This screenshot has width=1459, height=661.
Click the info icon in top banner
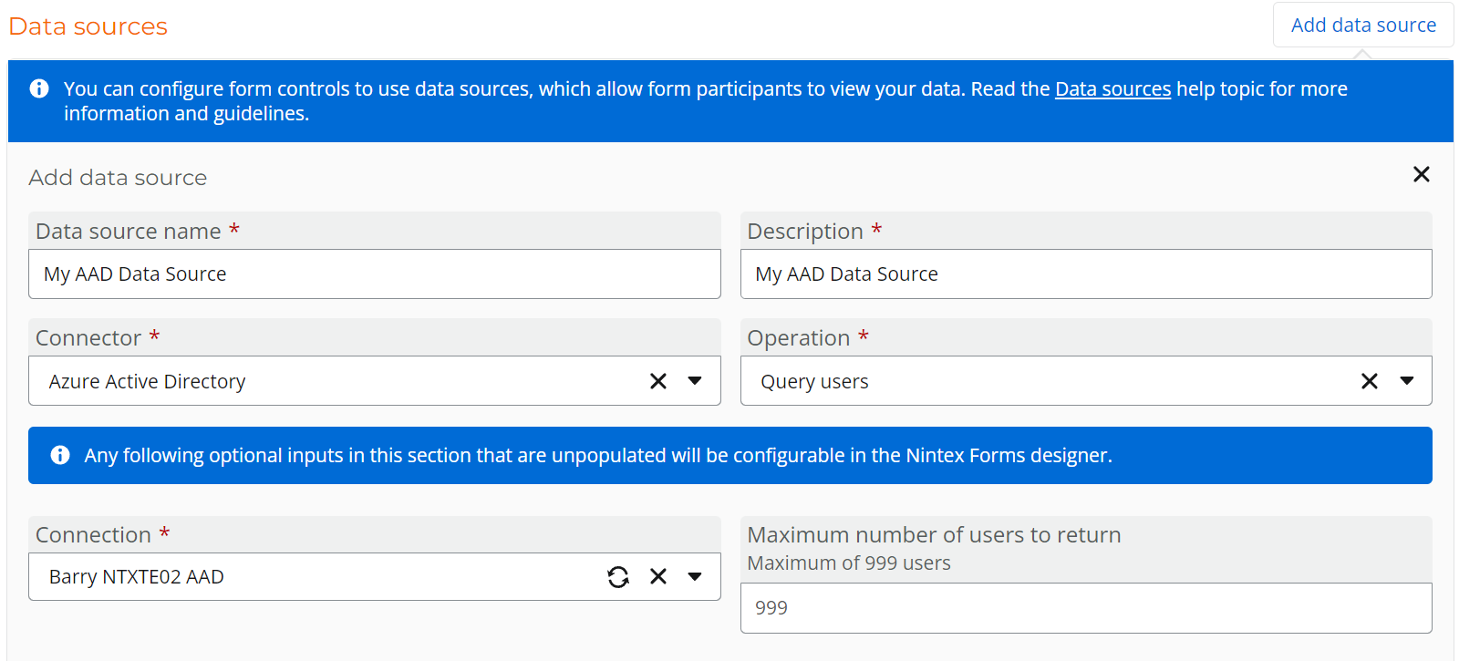tap(39, 88)
